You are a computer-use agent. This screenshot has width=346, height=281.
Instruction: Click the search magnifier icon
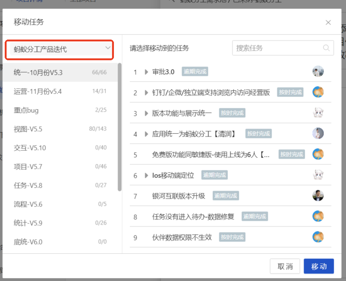(326, 48)
